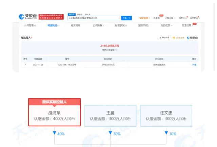217x147 pixels.
Task: Click the red promotional banner beside the logo
Action: pyautogui.click(x=51, y=17)
